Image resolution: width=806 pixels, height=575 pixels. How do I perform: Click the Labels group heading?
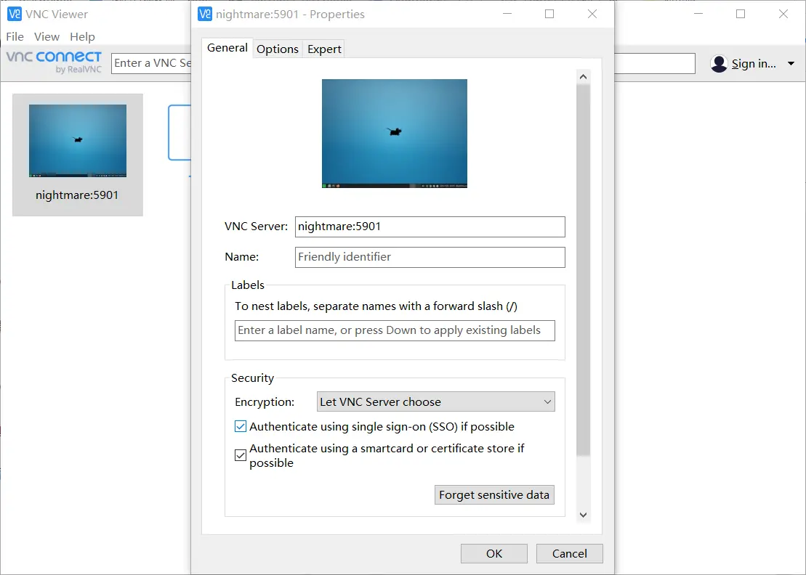[248, 285]
